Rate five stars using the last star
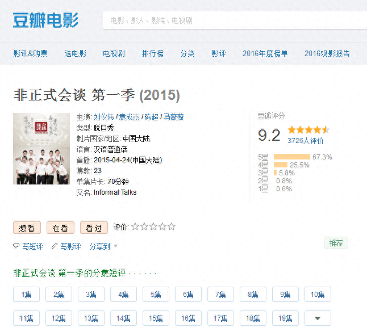 pos(172,227)
